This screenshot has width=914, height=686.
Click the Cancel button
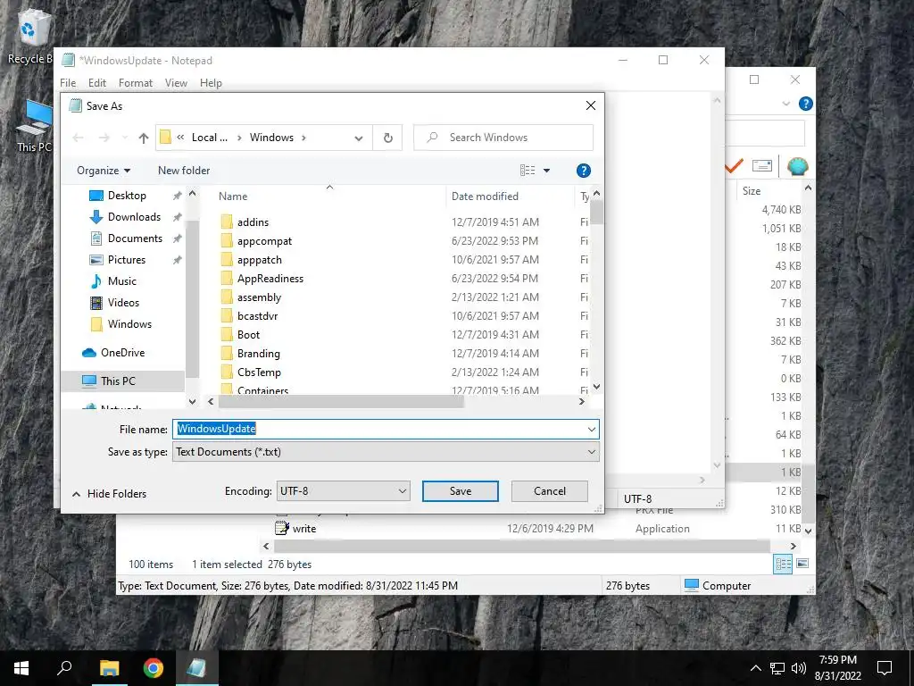point(549,491)
